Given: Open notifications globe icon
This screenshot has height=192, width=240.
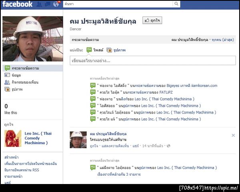Looking at the screenshot, I should [x=56, y=4].
